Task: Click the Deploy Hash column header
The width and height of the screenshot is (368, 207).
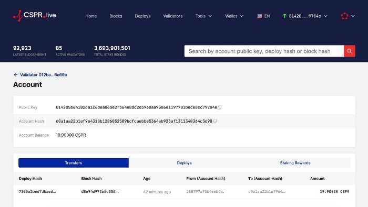Action: point(30,179)
